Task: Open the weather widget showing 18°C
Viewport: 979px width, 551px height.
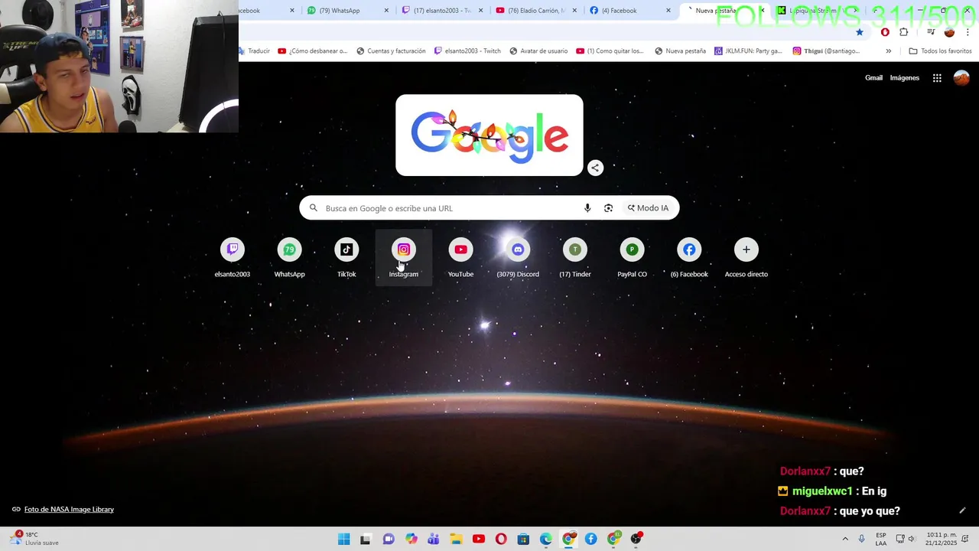Action: coord(35,539)
